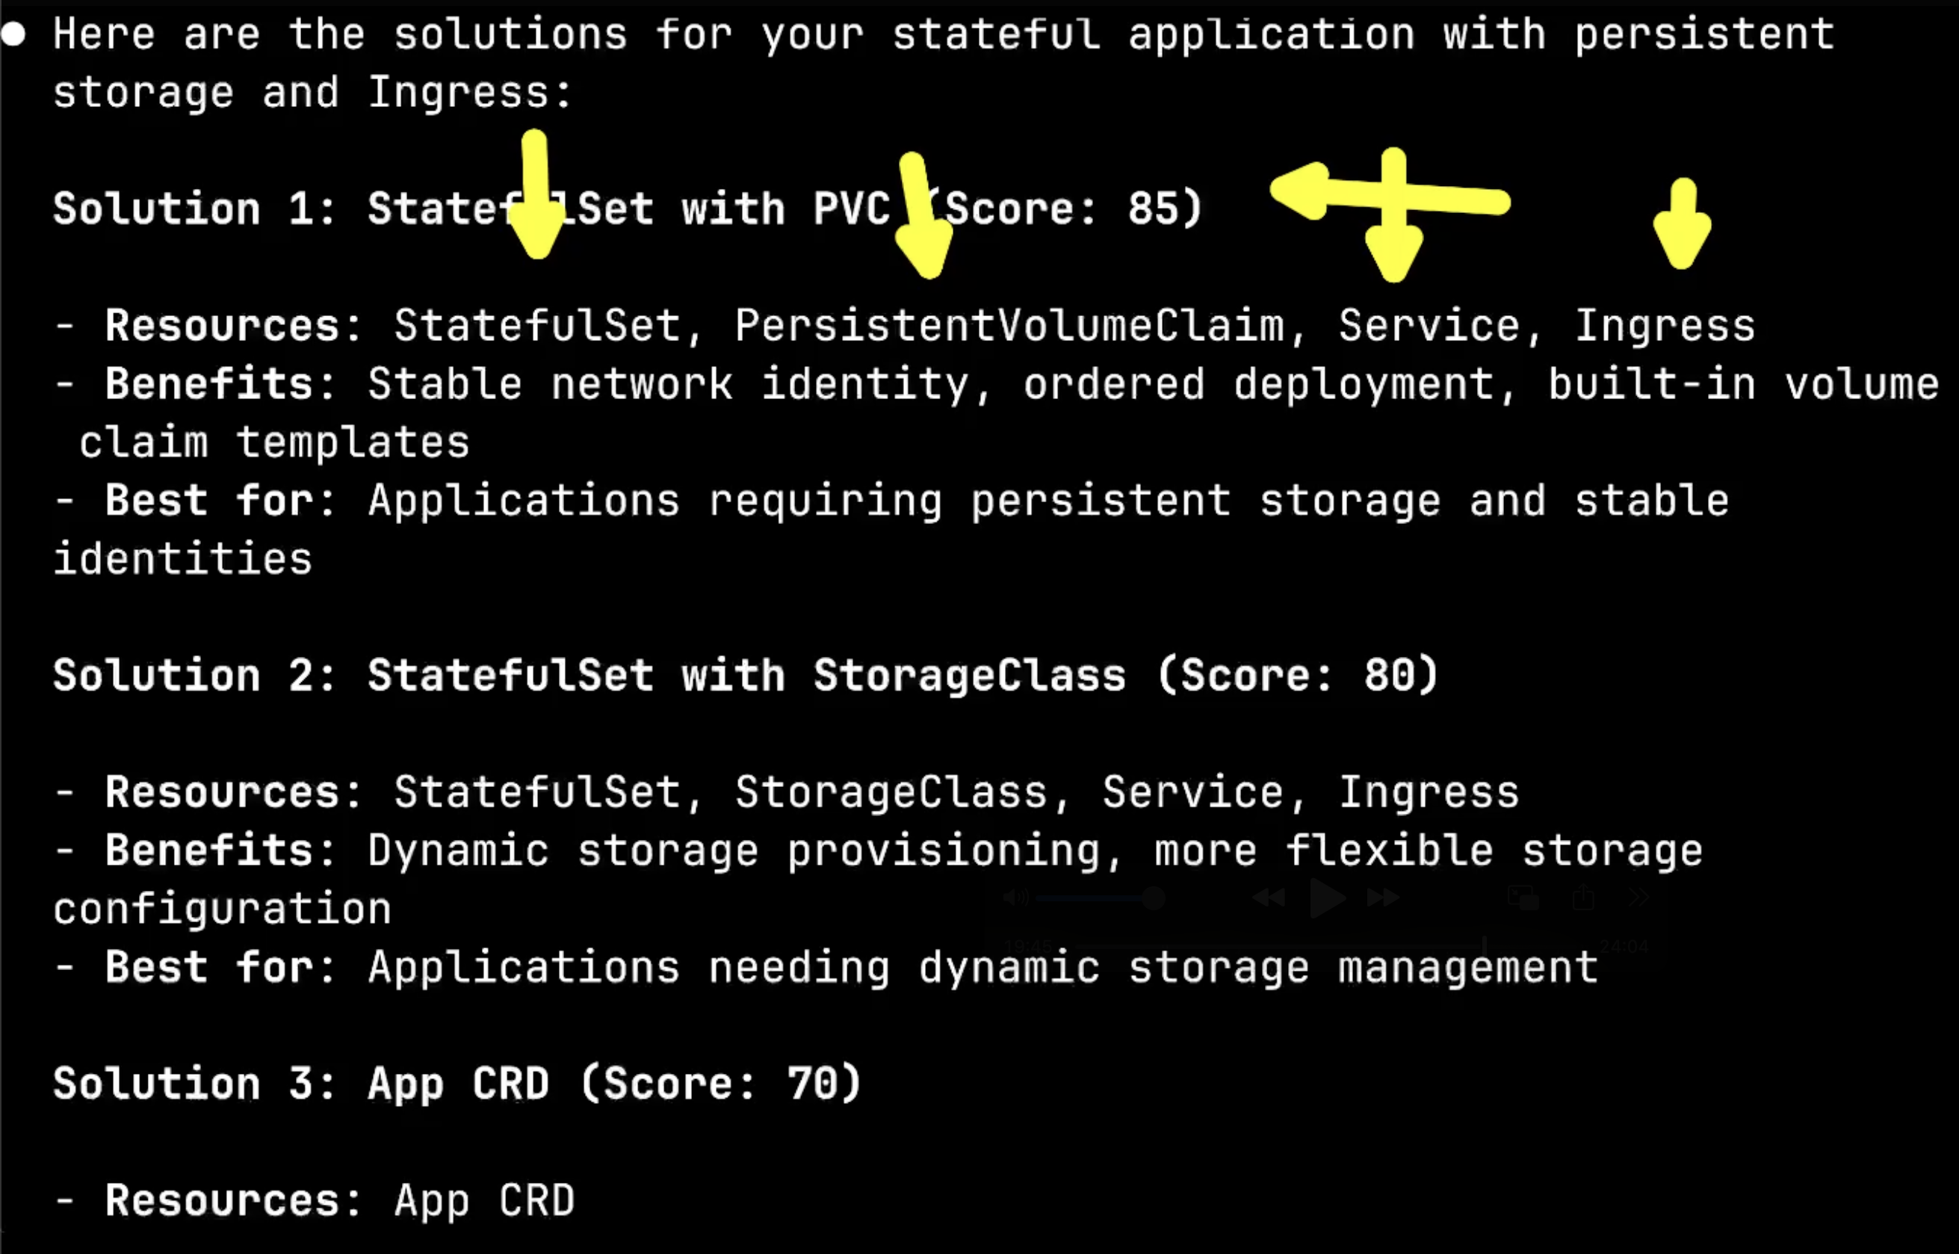Click the yellow arrow above Ingress
The width and height of the screenshot is (1959, 1254).
click(x=1683, y=223)
